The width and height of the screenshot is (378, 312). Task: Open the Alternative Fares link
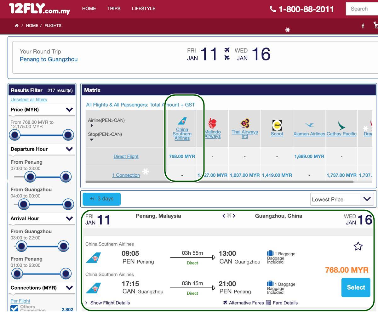coord(246,303)
